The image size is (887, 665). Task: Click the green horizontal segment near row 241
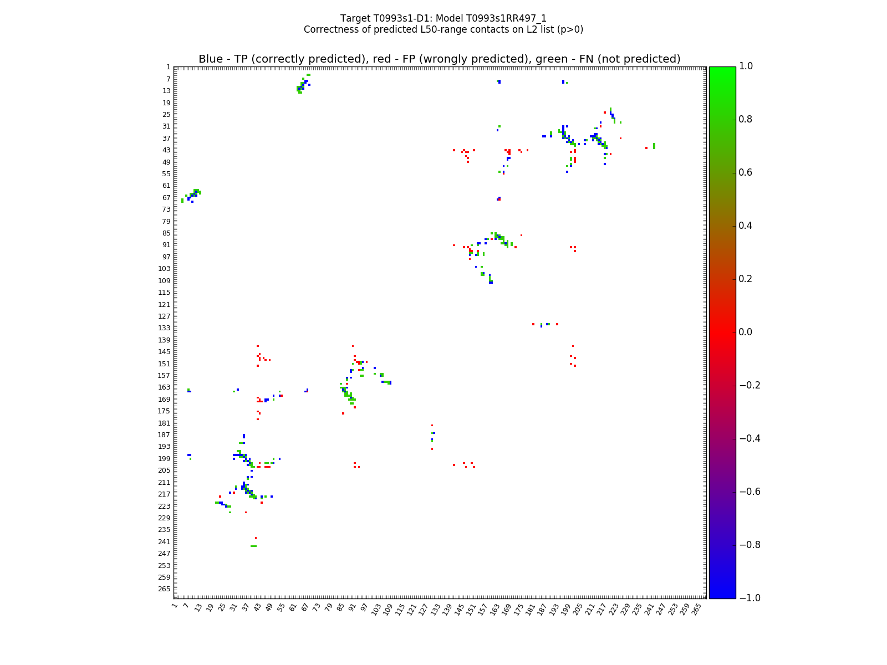point(253,546)
